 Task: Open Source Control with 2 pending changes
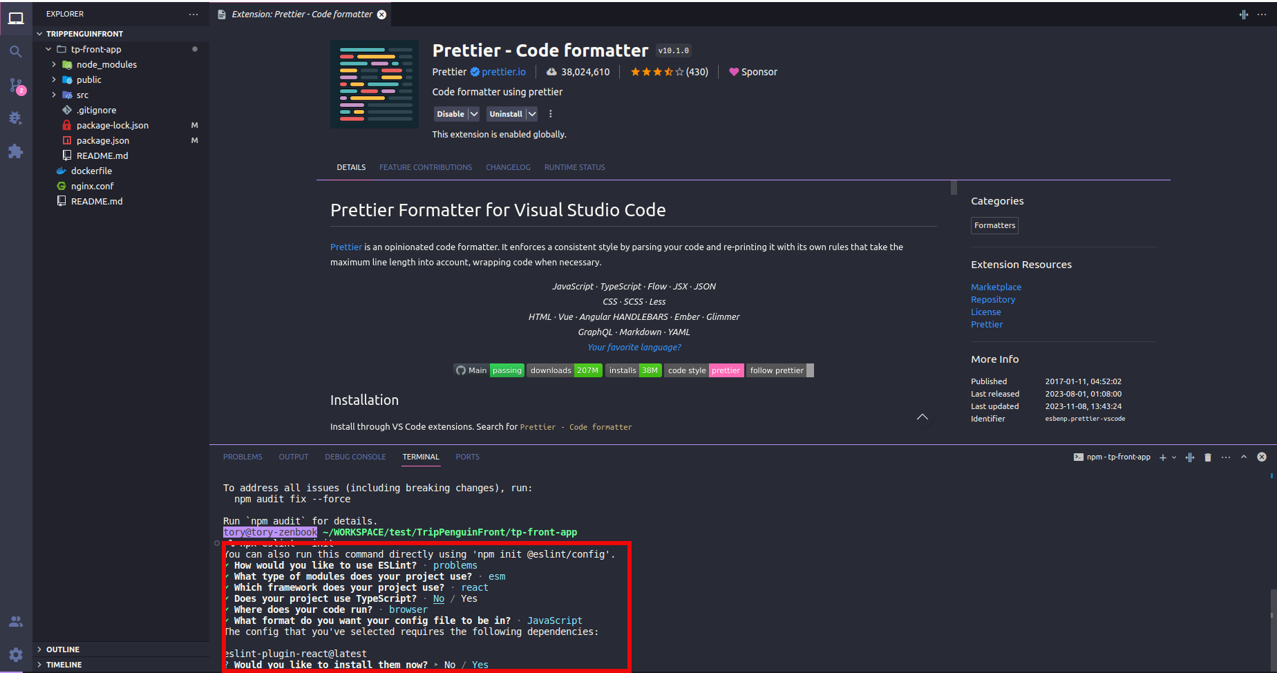16,86
